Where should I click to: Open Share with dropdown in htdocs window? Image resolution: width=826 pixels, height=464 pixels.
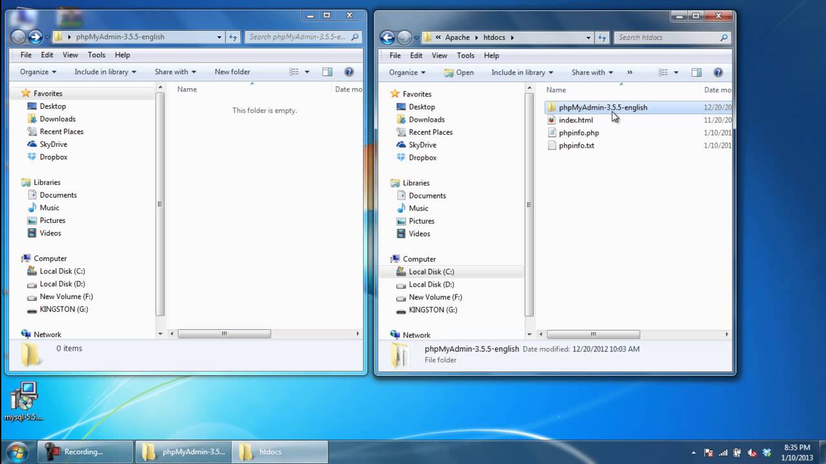[592, 72]
